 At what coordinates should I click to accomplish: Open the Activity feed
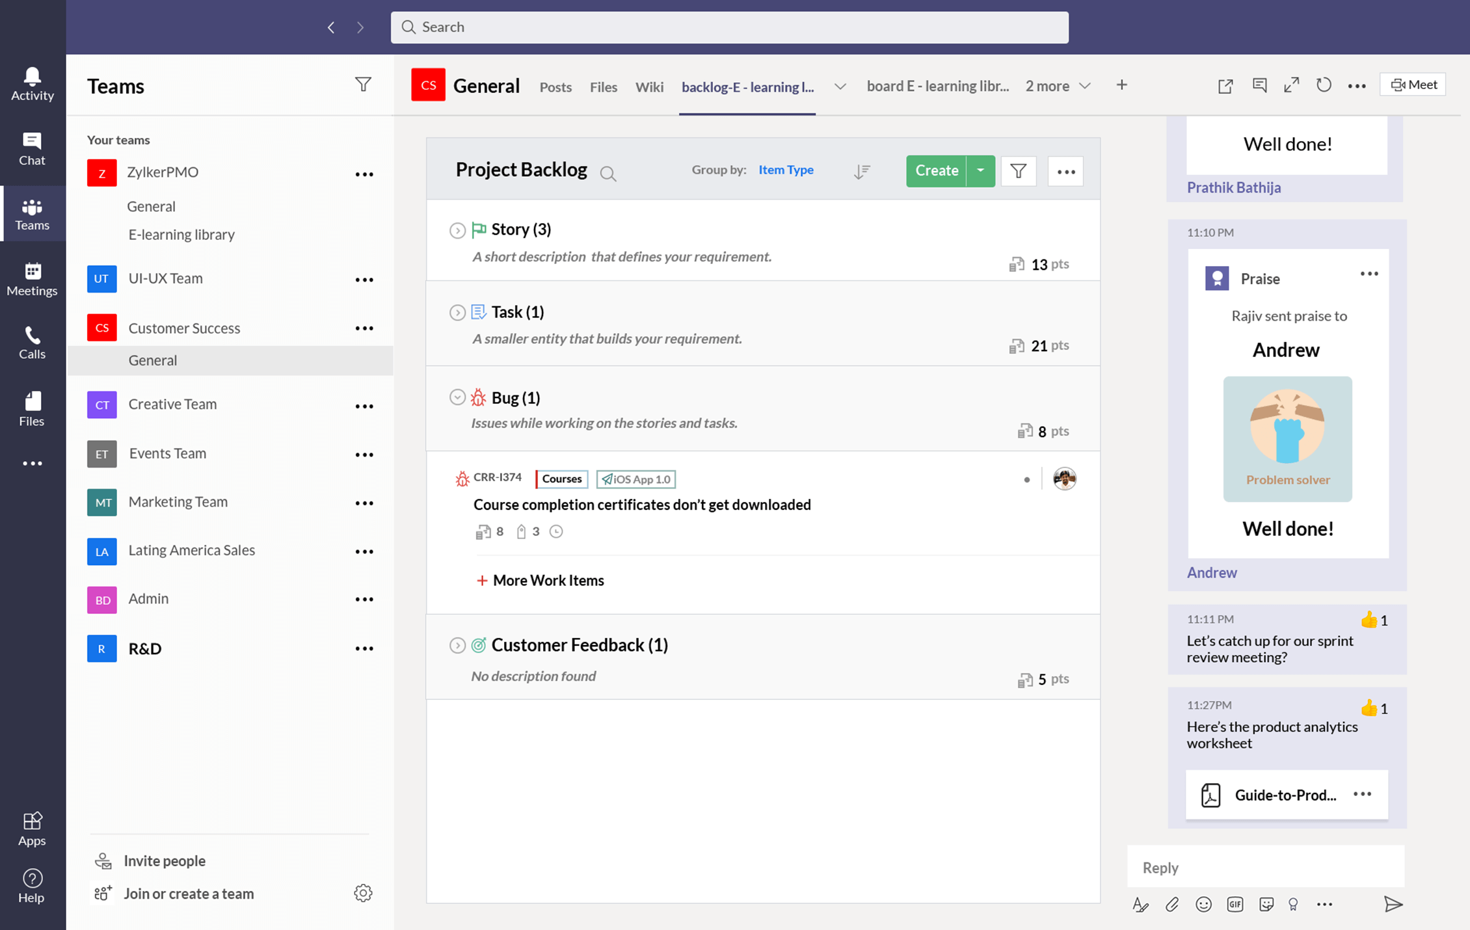click(32, 85)
